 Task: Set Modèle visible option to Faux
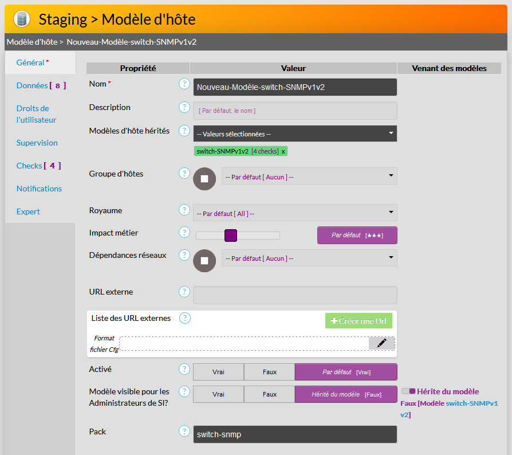(269, 394)
